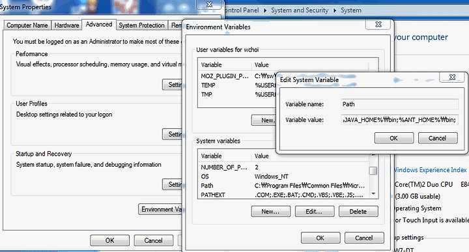Delete the selected system variable
Image resolution: width=469 pixels, height=252 pixels.
click(358, 212)
